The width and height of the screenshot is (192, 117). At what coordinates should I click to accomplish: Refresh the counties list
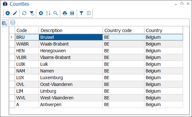coord(24,13)
